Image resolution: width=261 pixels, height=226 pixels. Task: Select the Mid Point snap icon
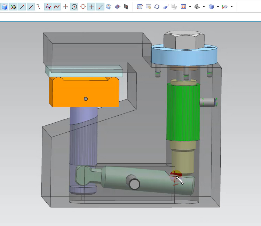click(x=31, y=7)
